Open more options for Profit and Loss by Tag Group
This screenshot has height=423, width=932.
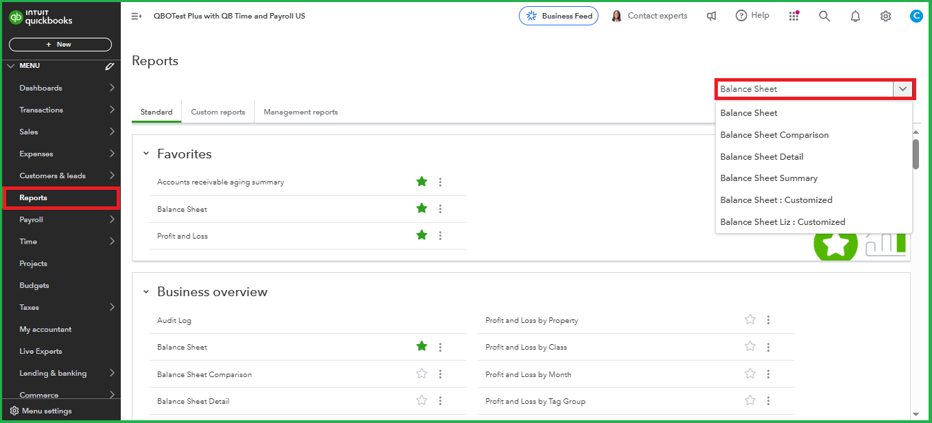pos(769,401)
